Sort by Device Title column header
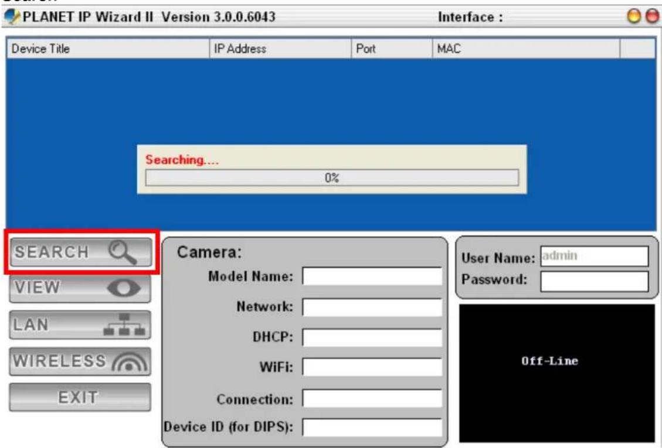 click(108, 49)
